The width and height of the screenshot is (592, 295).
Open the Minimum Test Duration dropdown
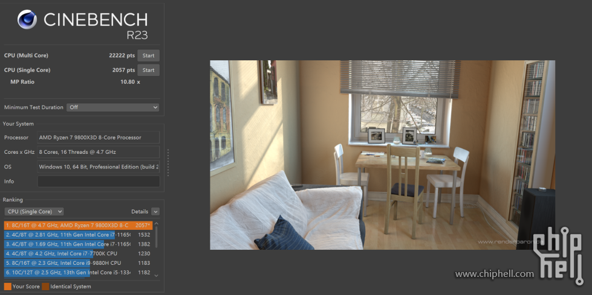click(x=113, y=107)
